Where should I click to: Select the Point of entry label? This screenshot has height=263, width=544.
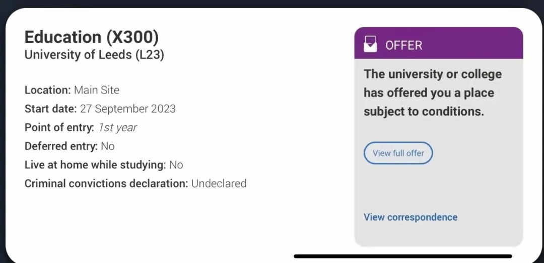coord(59,128)
